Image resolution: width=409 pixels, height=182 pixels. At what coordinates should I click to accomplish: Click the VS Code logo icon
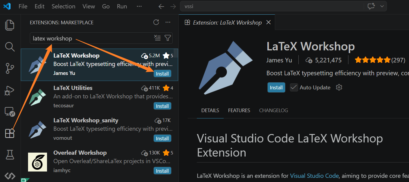pyautogui.click(x=7, y=6)
